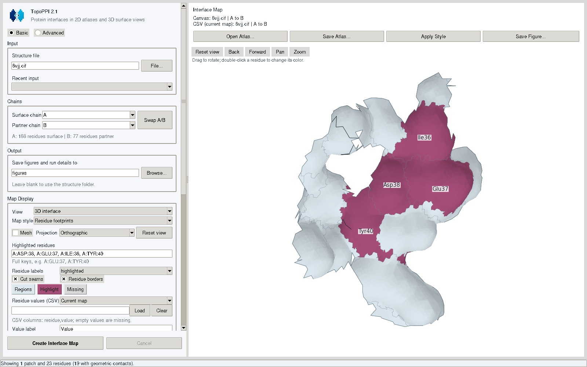Browse for the output folder
The height and width of the screenshot is (367, 587).
(x=157, y=173)
